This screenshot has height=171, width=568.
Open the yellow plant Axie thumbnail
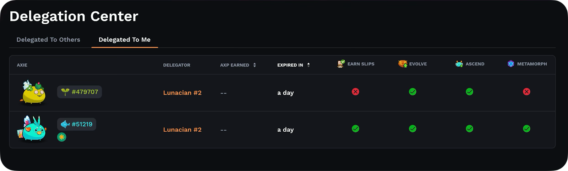[x=33, y=93]
